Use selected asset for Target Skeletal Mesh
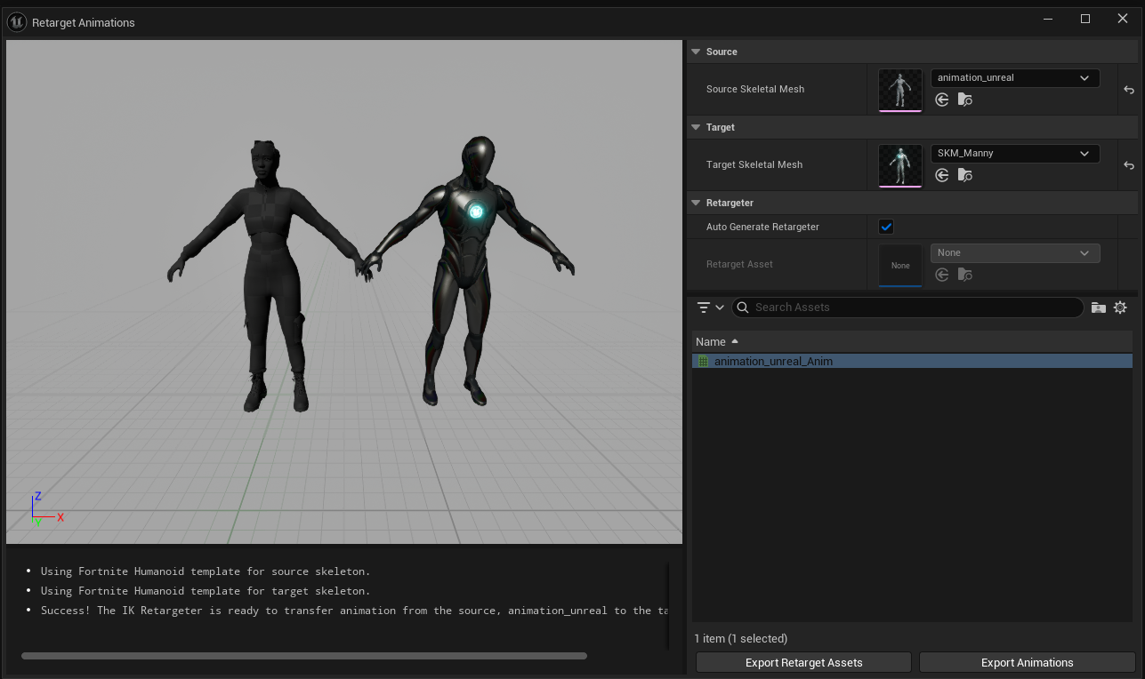This screenshot has height=679, width=1145. [x=942, y=176]
